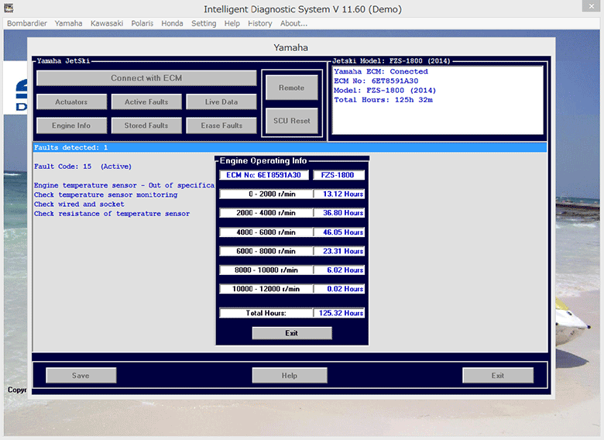Click the 10000 - 12000 r/min label
This screenshot has height=440, width=604.
[x=266, y=289]
